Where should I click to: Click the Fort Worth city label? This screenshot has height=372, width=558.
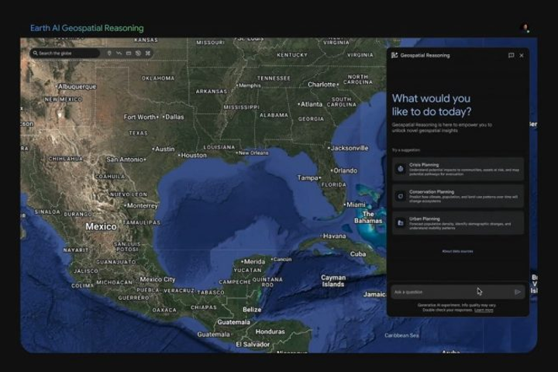pyautogui.click(x=140, y=117)
